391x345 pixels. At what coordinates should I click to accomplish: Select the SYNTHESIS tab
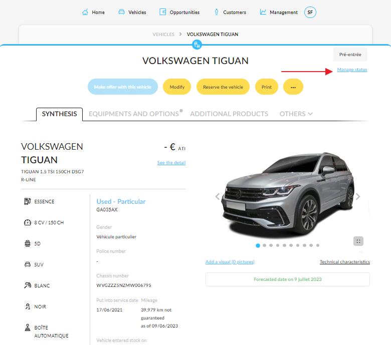pos(59,114)
